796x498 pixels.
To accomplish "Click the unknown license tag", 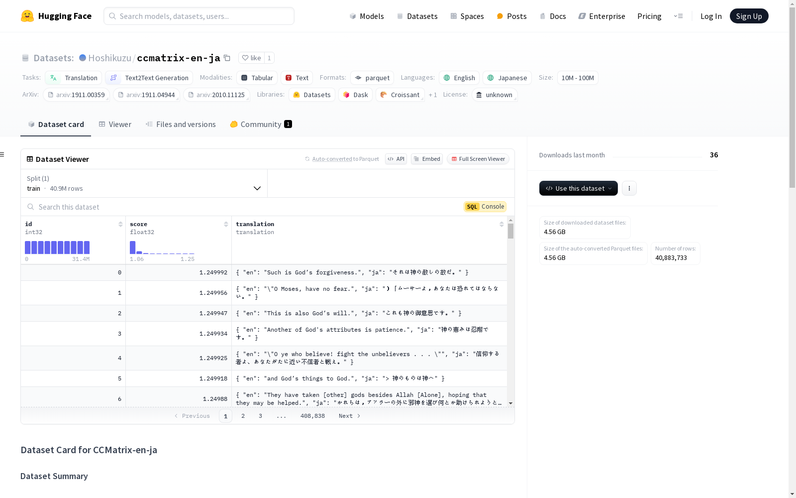I will pyautogui.click(x=494, y=95).
